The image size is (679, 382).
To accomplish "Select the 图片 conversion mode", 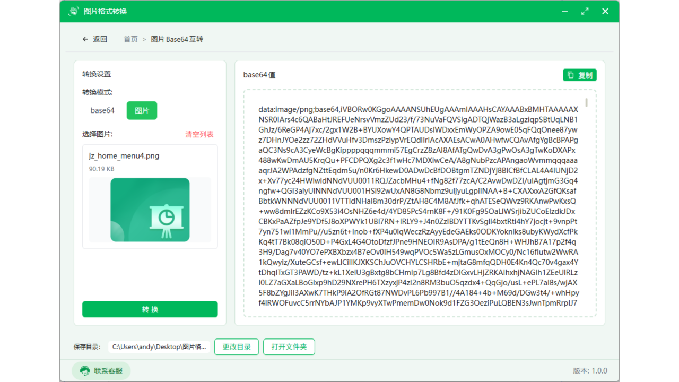I will [142, 110].
